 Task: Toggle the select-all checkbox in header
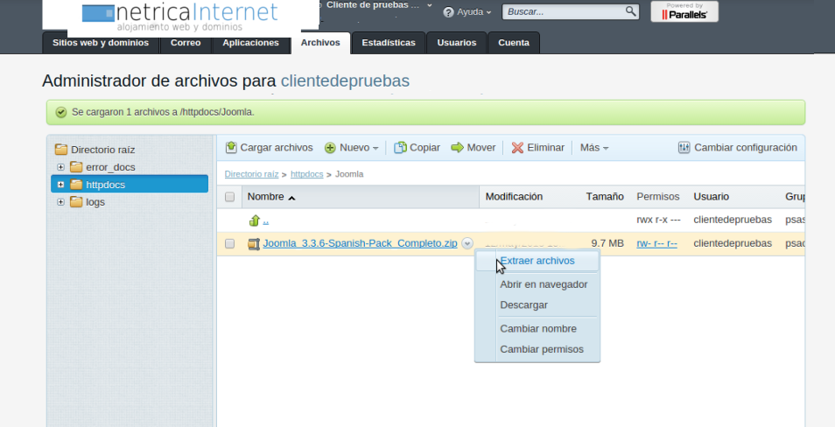click(x=230, y=198)
